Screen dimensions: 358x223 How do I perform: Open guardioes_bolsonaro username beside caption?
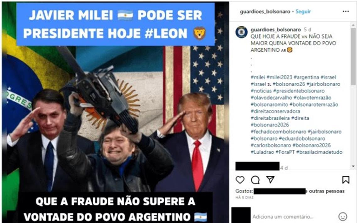(x=276, y=30)
